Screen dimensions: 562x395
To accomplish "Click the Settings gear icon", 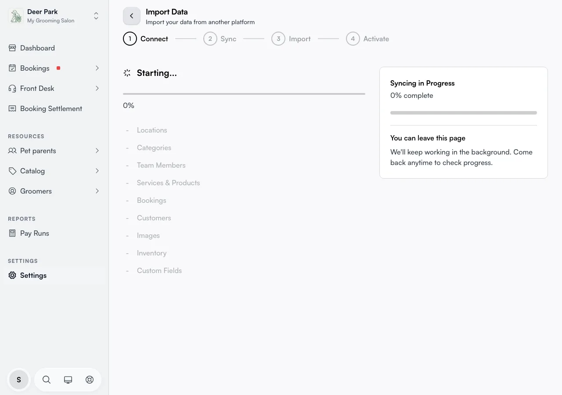I will [12, 275].
